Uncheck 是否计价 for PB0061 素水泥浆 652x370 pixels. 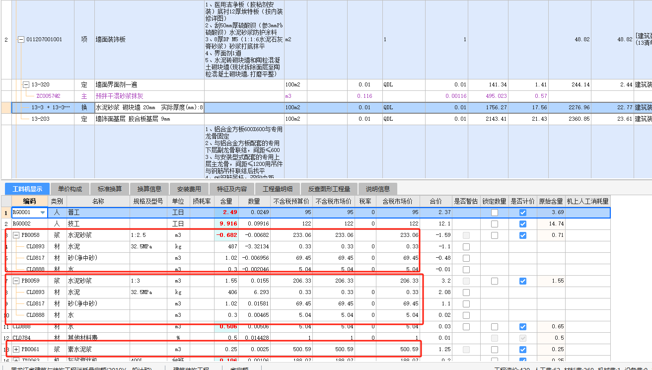(522, 350)
